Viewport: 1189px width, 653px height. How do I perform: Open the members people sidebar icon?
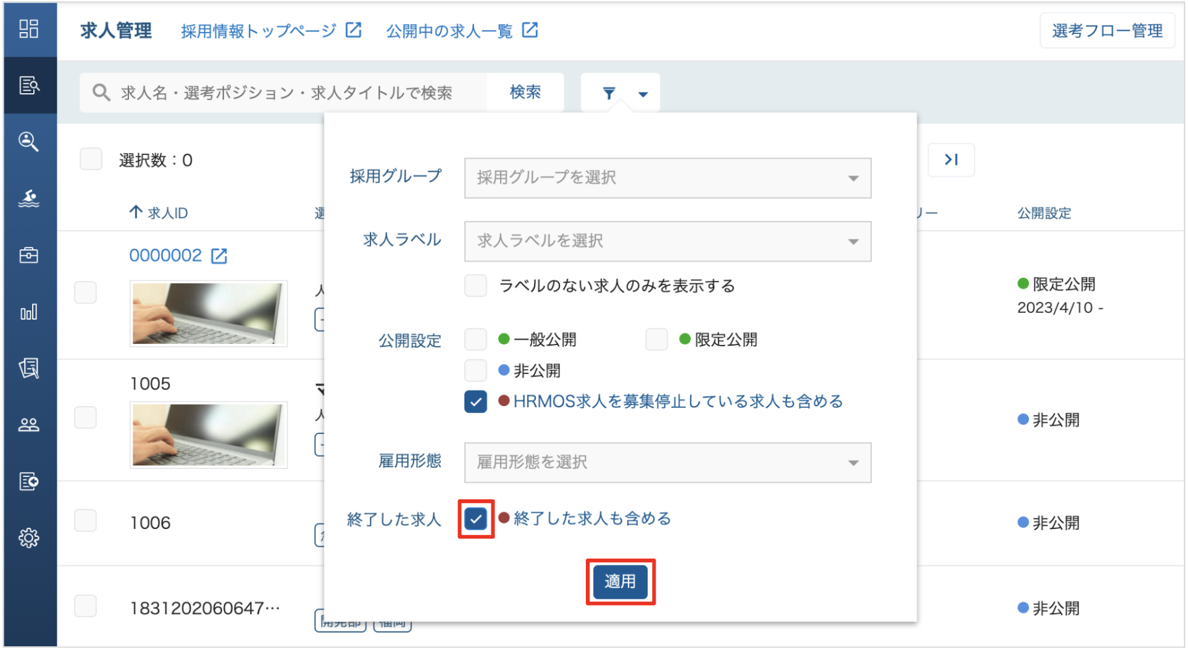tap(29, 425)
